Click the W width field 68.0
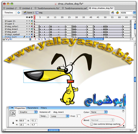 (x=22, y=120)
